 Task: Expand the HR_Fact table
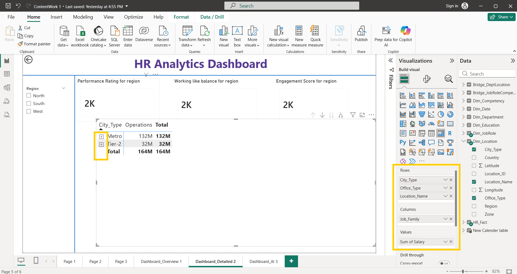coord(464,222)
